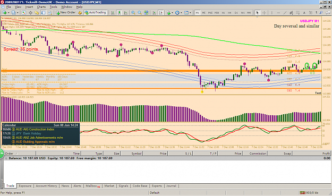Image resolution: width=332 pixels, height=196 pixels.
Task: Select the Text tool letter A
Action: tap(304, 13)
